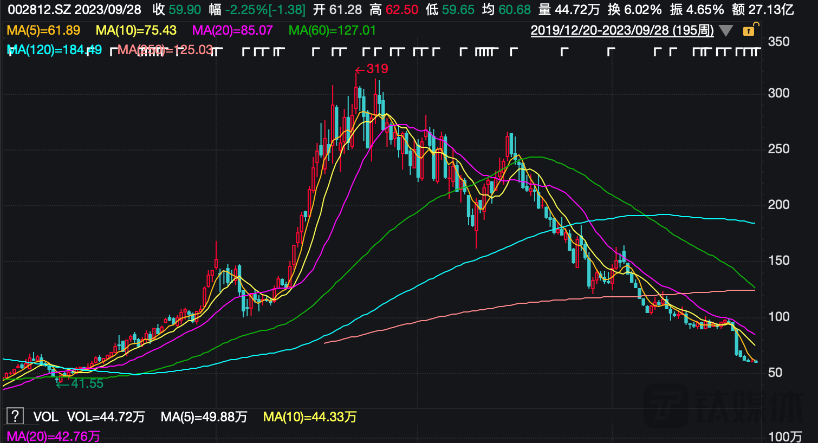Screen dimensions: 818x443
Task: Select the green MA(60)=127.01 label
Action: (332, 30)
